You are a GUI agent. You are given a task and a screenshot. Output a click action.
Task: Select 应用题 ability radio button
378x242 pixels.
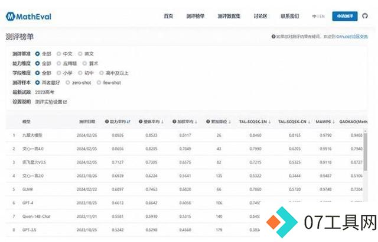58,63
